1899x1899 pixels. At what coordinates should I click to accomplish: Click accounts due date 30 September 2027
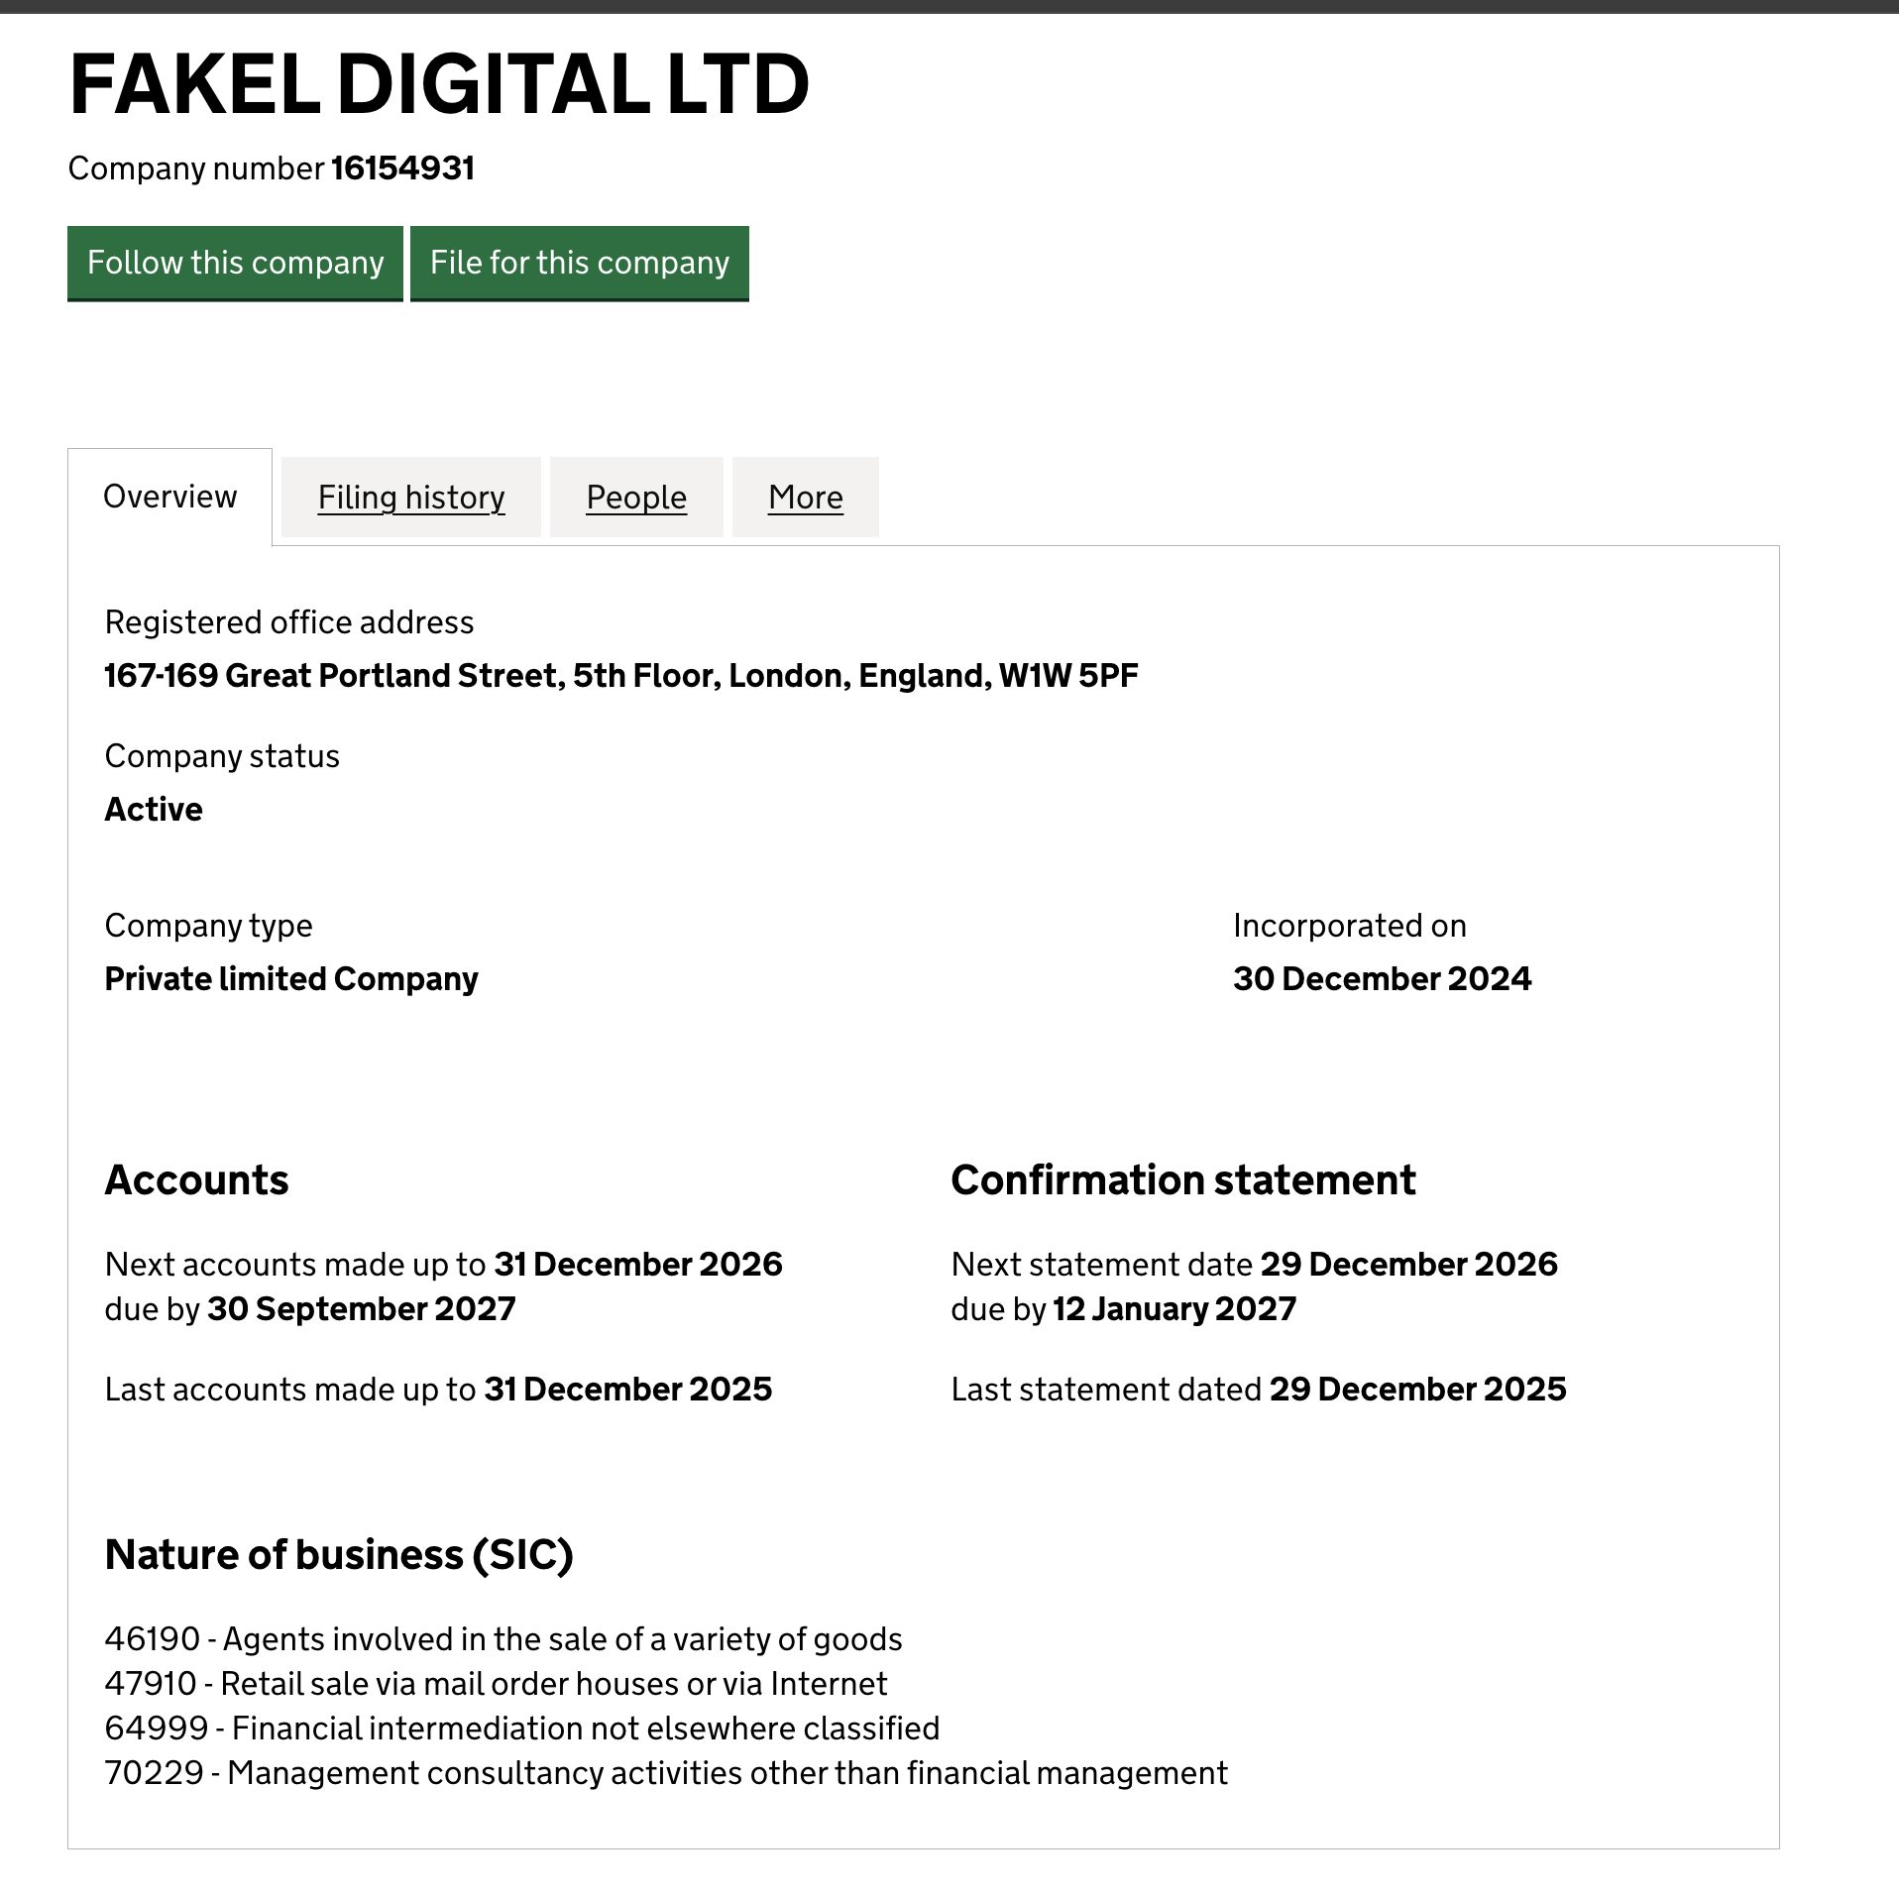pyautogui.click(x=362, y=1309)
